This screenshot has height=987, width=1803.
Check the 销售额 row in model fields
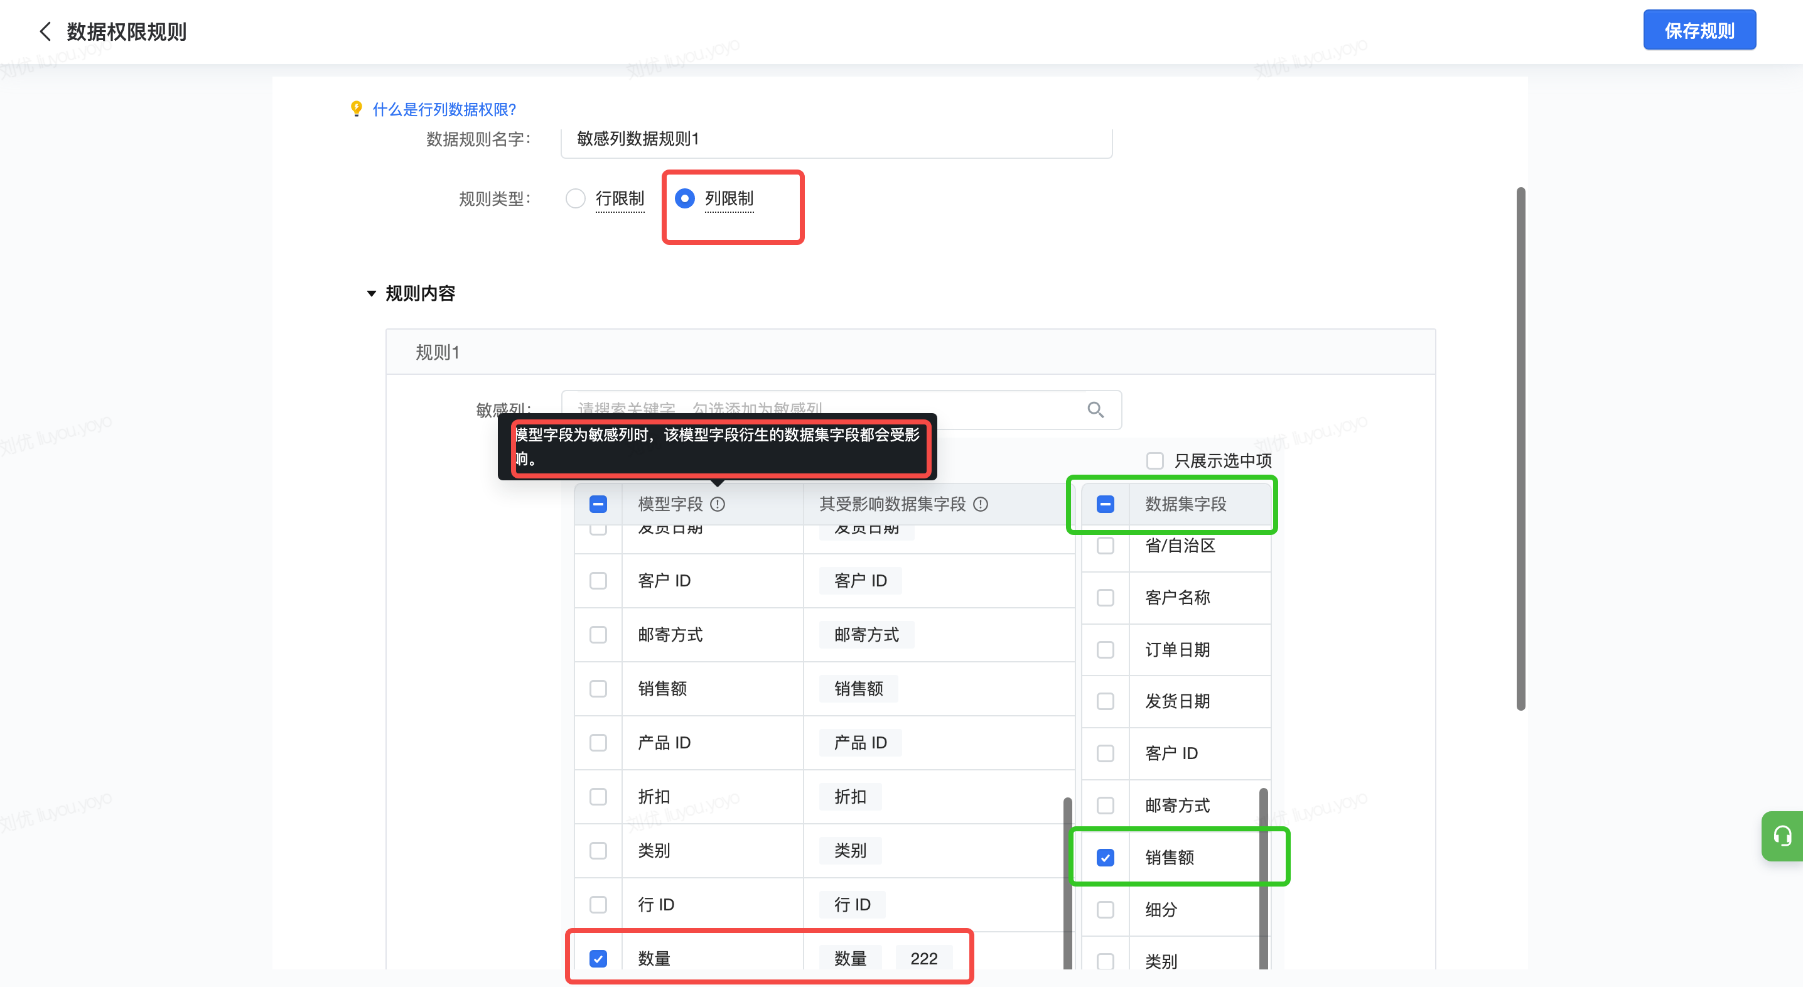click(598, 688)
